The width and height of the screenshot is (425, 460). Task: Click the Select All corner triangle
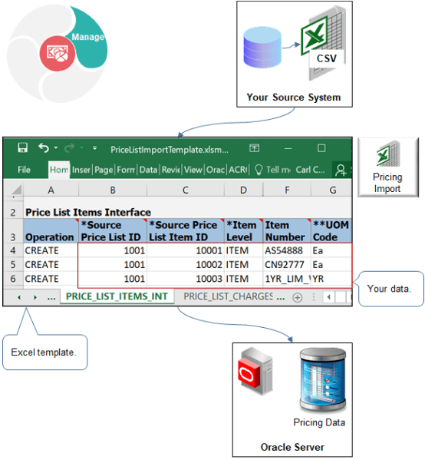click(x=17, y=190)
